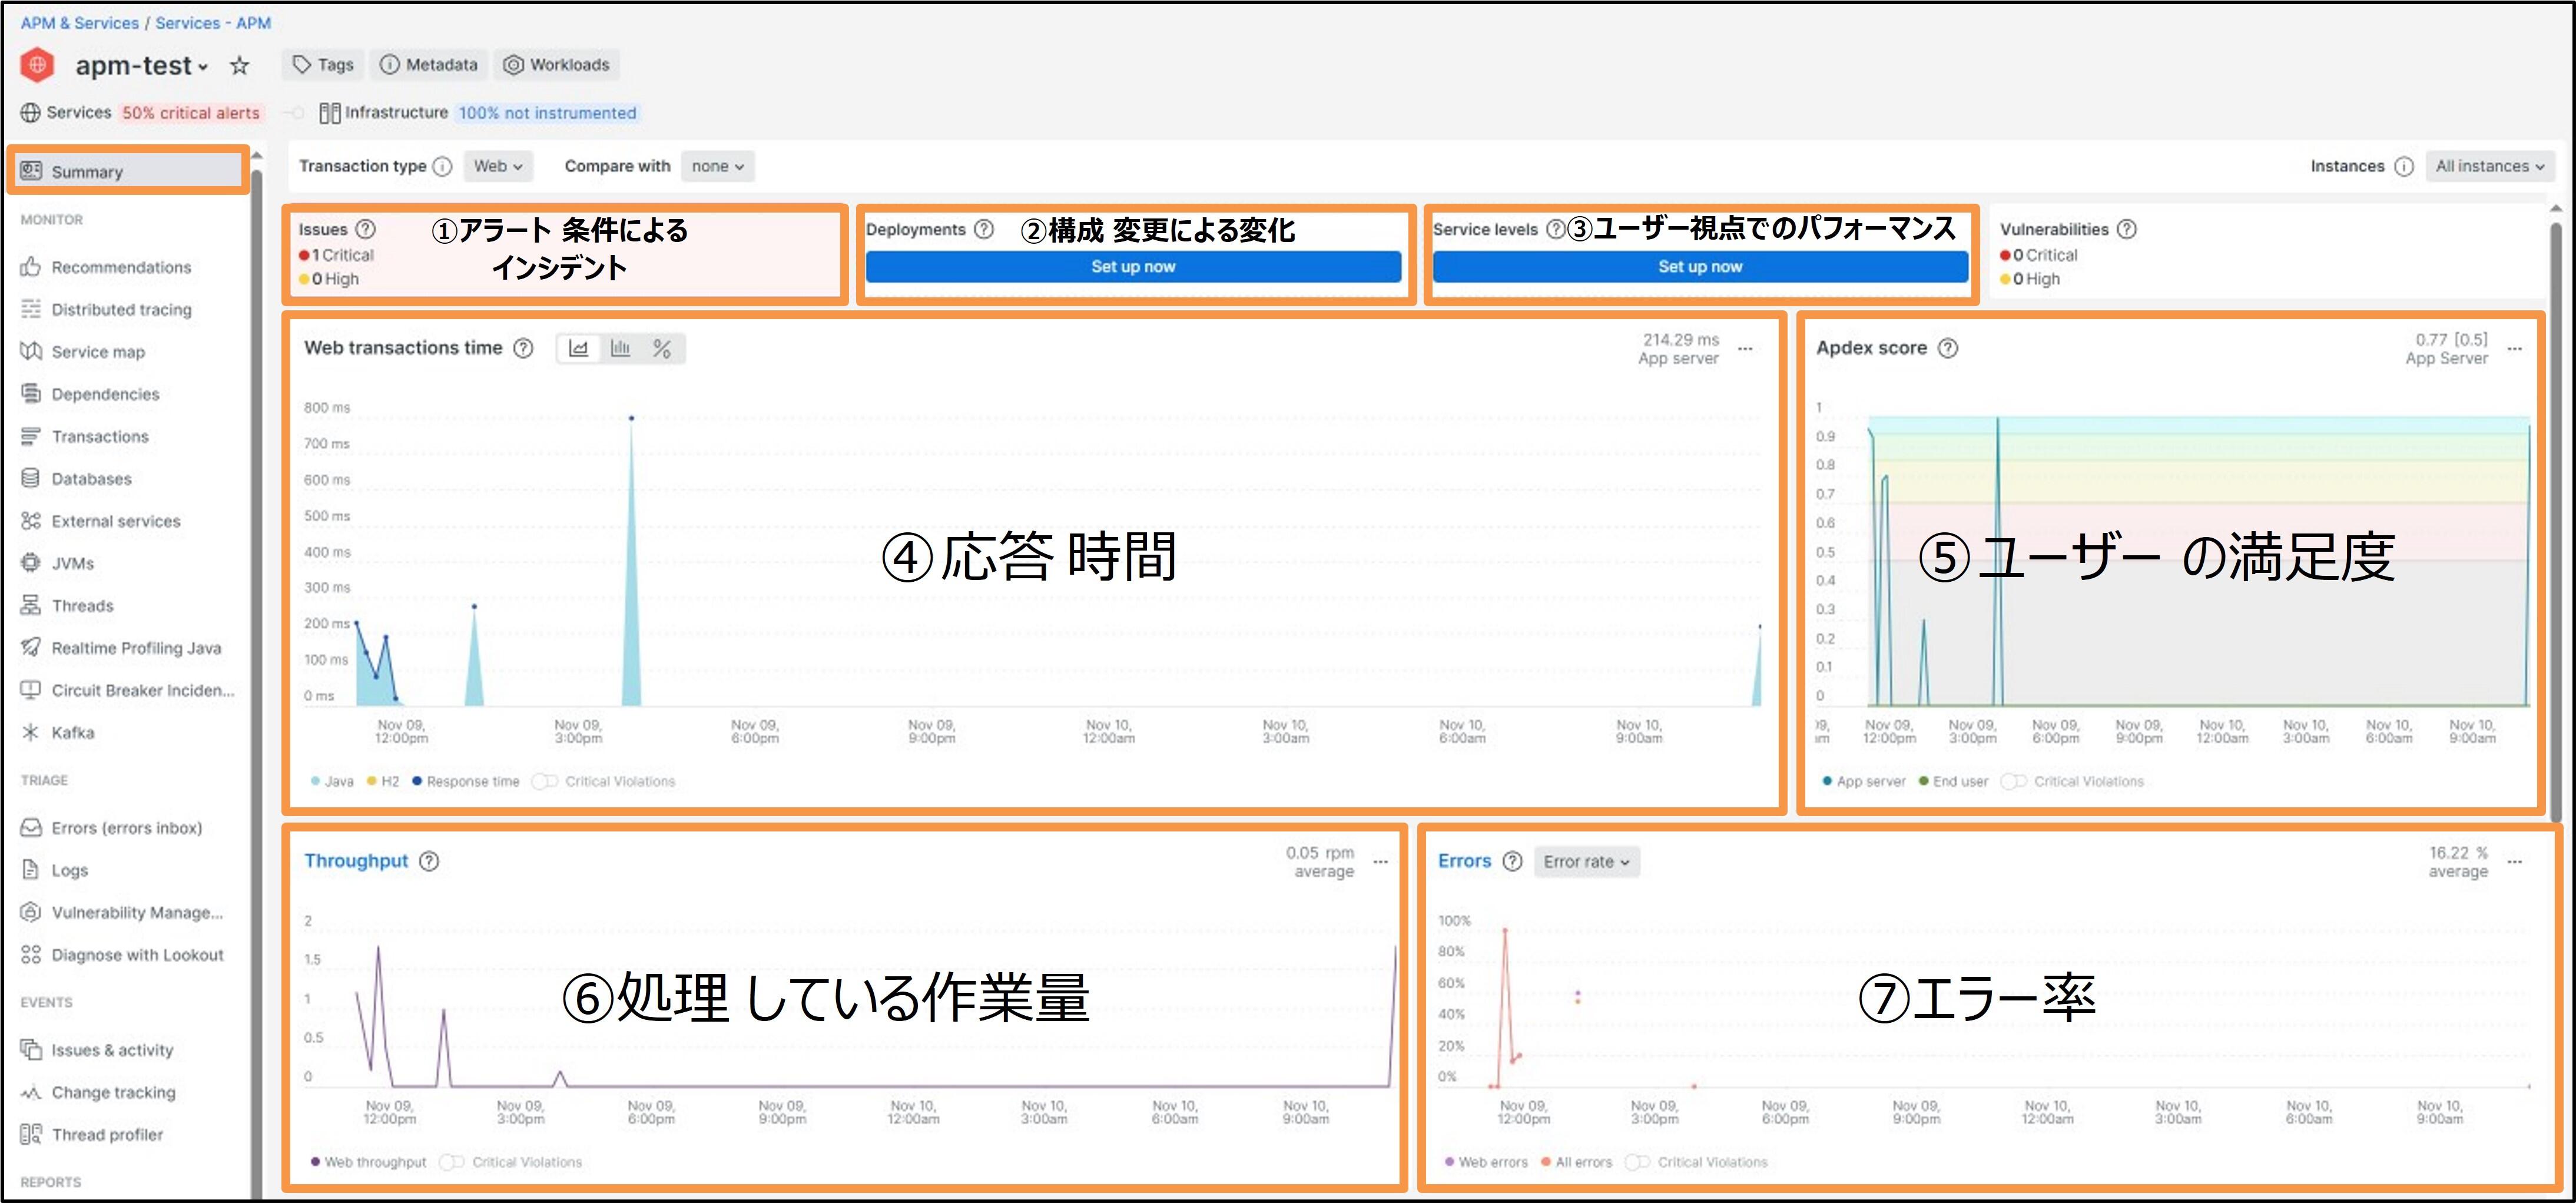Open the Compare with none dropdown
This screenshot has height=1203, width=2576.
click(717, 166)
